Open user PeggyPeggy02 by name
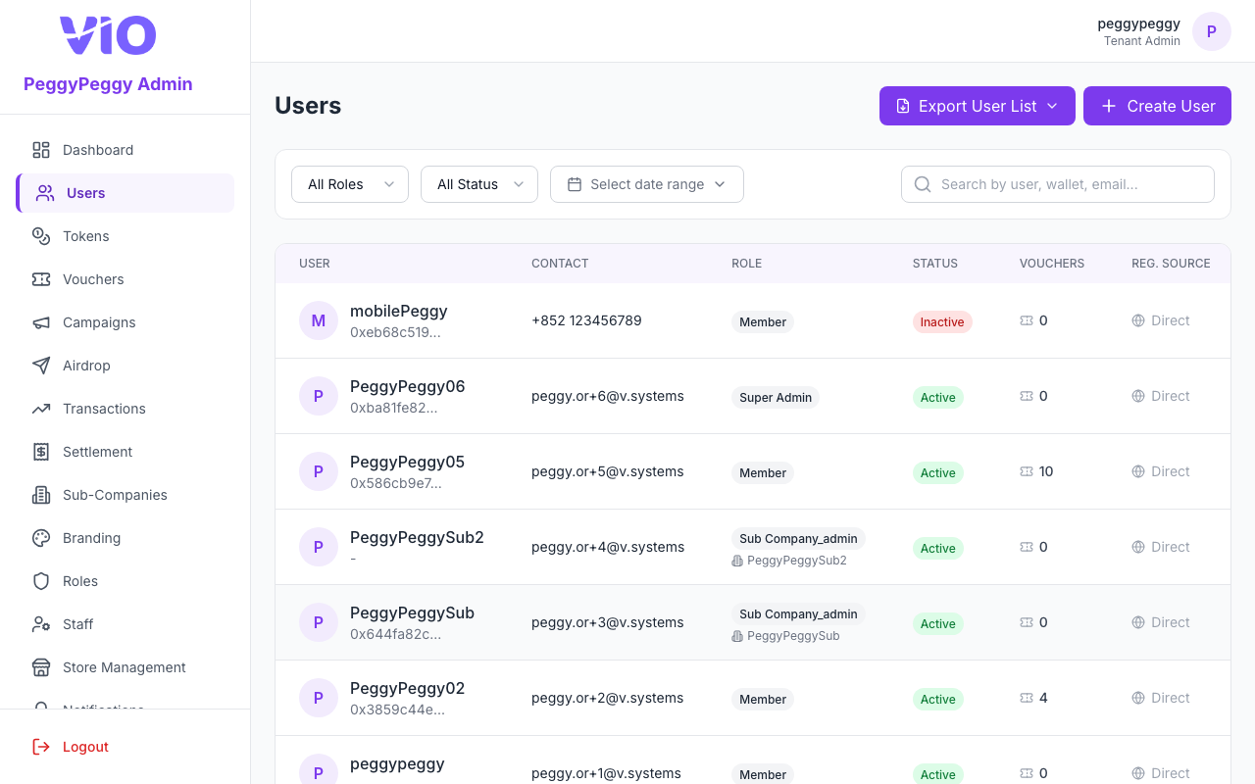This screenshot has height=784, width=1255. point(407,688)
